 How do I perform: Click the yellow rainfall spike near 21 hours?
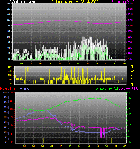(111, 140)
